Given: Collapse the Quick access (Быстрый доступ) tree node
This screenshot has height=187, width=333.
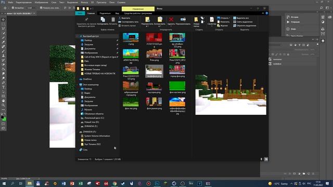Looking at the screenshot, I should click(78, 36).
